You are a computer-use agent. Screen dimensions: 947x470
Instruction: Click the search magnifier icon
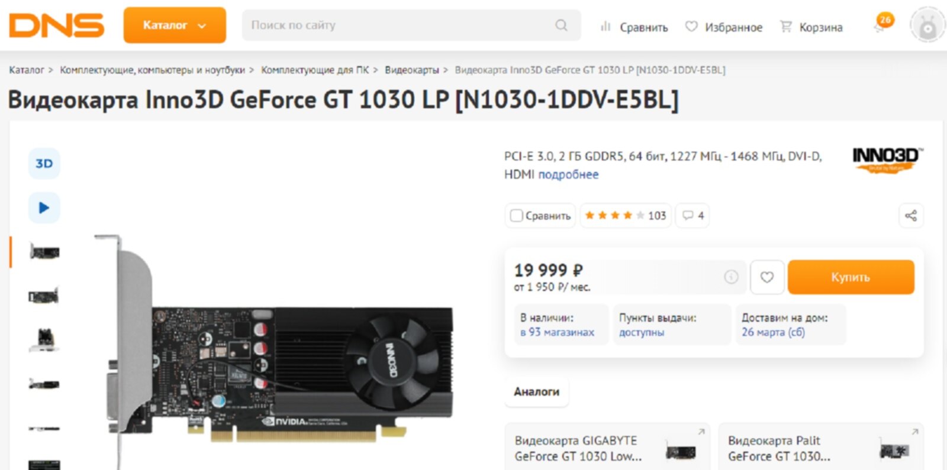561,25
